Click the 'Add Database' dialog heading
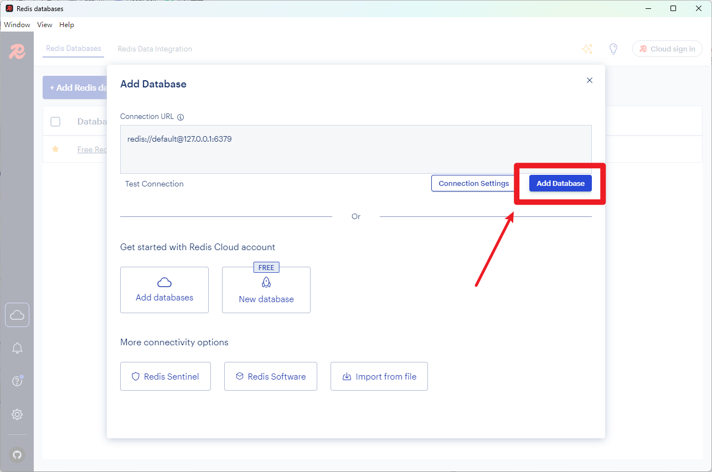Screen dimensions: 712x472 (x=153, y=84)
